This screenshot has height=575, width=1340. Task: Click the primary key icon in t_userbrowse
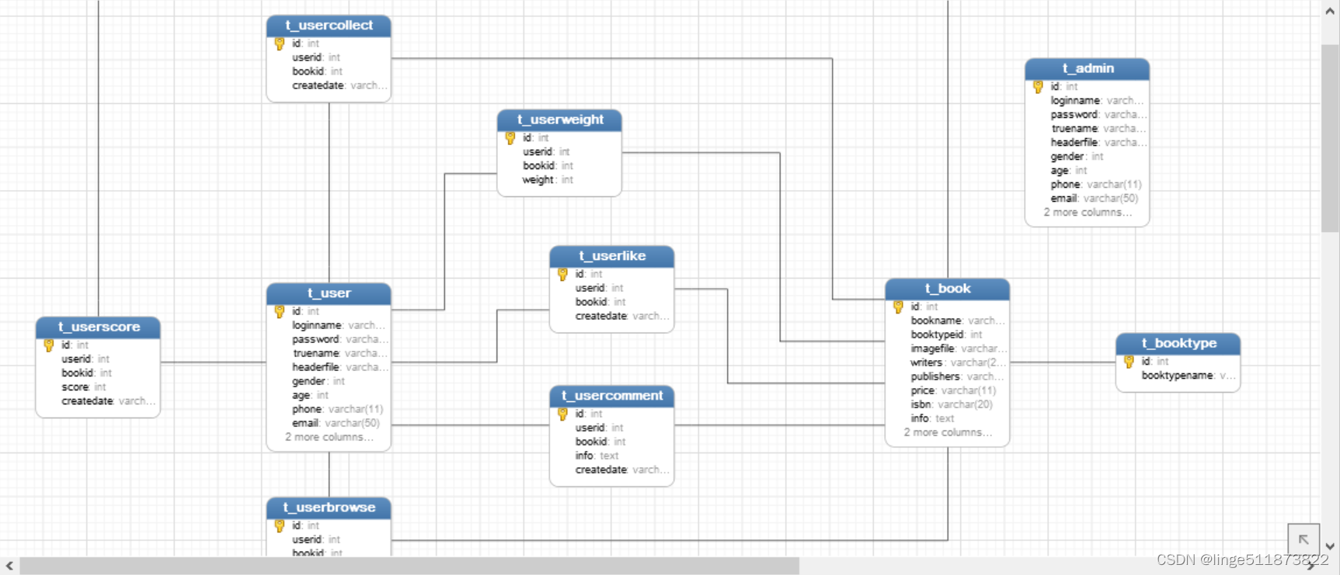[x=280, y=526]
